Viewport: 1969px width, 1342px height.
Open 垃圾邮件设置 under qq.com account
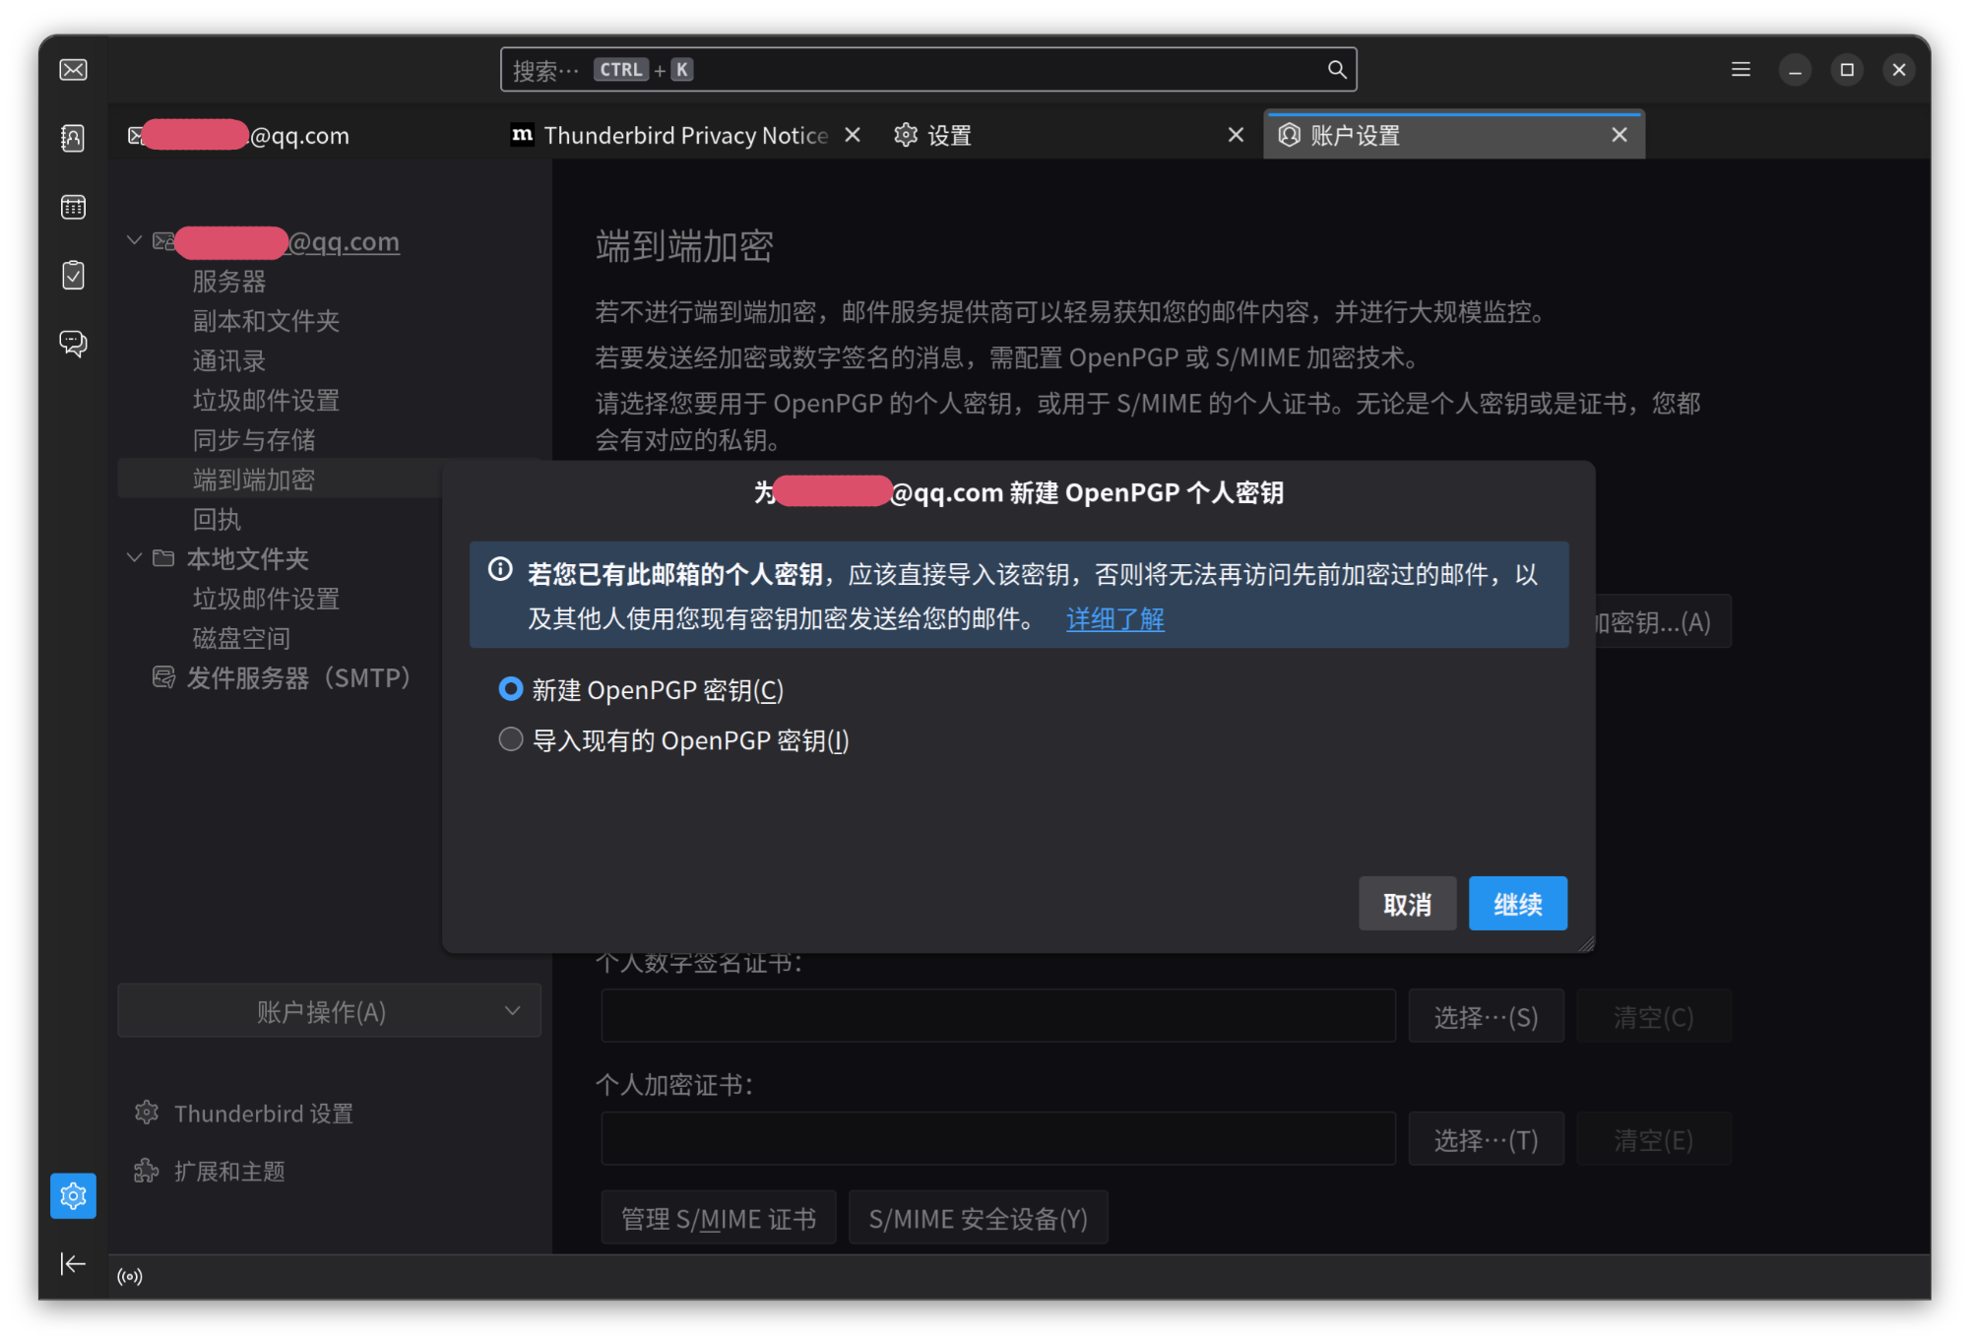(x=266, y=401)
